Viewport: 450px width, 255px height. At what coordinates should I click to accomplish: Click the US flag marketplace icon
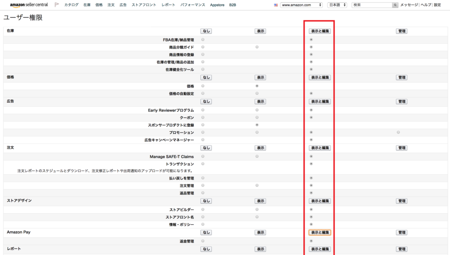pyautogui.click(x=276, y=5)
